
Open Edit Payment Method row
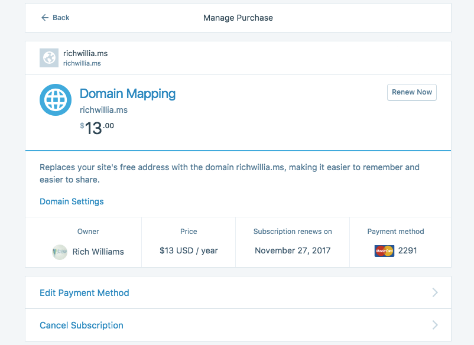pos(85,292)
